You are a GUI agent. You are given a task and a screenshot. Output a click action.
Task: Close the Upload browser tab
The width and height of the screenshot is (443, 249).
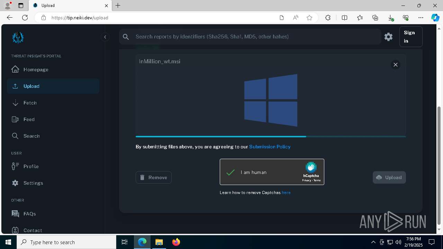tap(106, 6)
